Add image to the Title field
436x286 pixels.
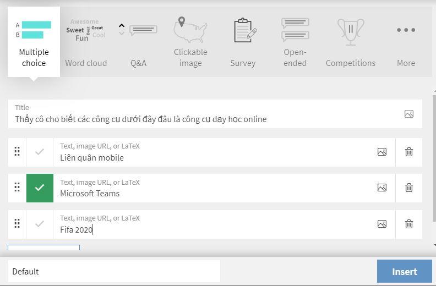pos(408,114)
